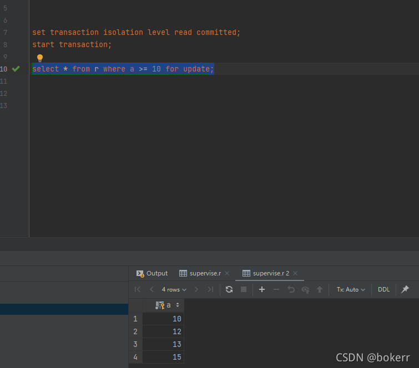Go to previous page of results
Image resolution: width=419 pixels, height=368 pixels.
(x=152, y=289)
